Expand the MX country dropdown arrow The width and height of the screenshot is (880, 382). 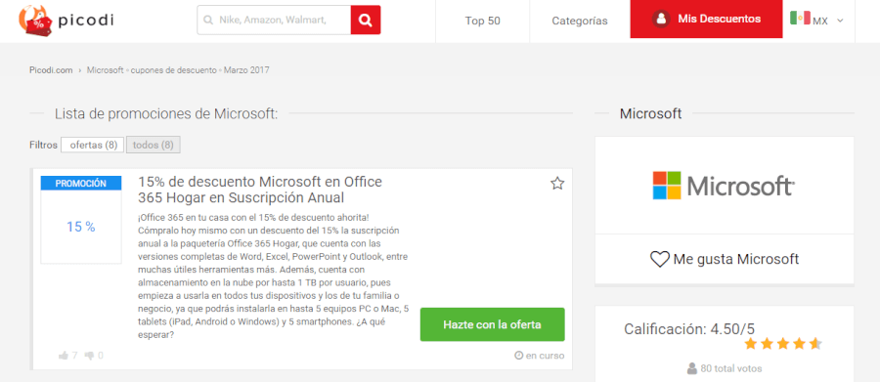click(x=840, y=21)
